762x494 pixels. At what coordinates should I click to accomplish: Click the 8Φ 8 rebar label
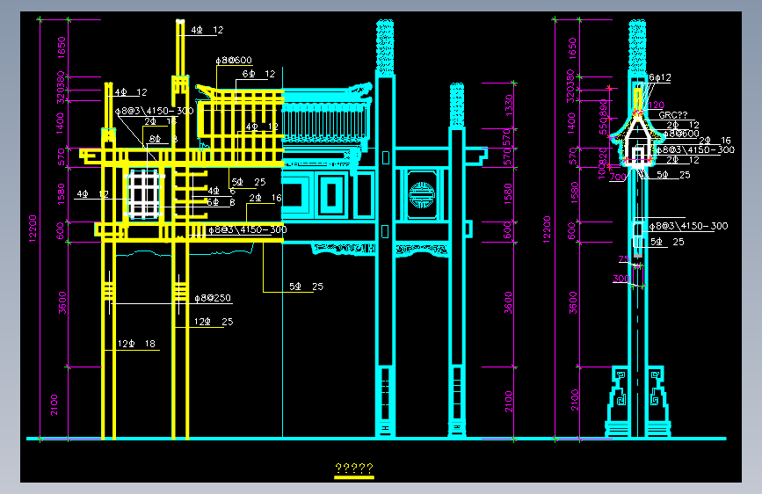tap(163, 140)
